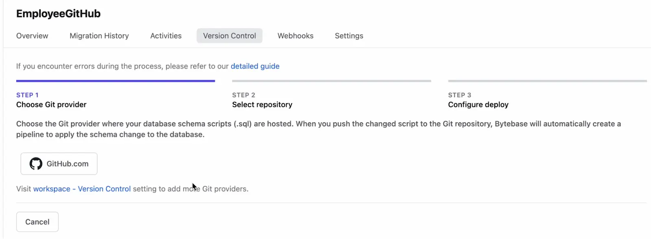Click the STEP 1 blue progress bar

pyautogui.click(x=116, y=81)
